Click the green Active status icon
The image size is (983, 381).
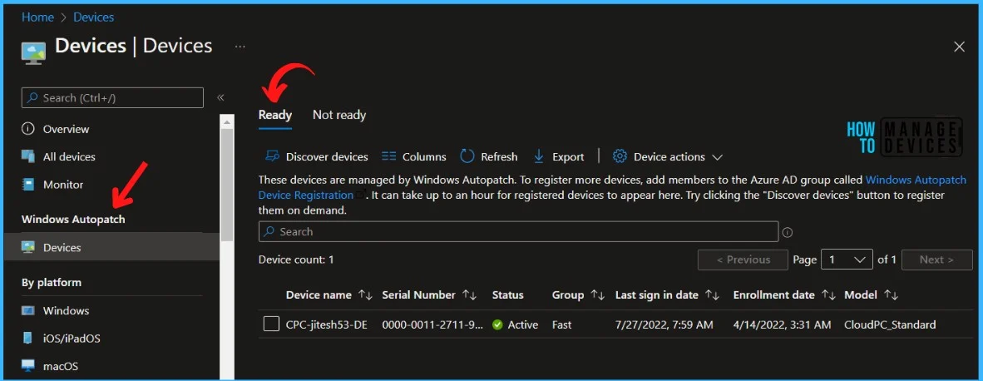(498, 324)
